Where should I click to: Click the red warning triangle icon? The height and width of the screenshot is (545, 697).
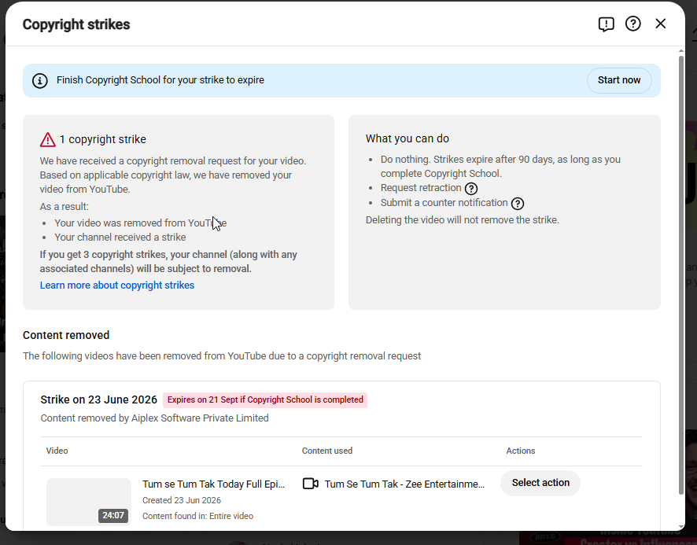(x=47, y=139)
